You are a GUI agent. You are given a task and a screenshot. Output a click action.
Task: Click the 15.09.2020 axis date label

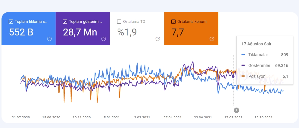[x=51, y=117]
